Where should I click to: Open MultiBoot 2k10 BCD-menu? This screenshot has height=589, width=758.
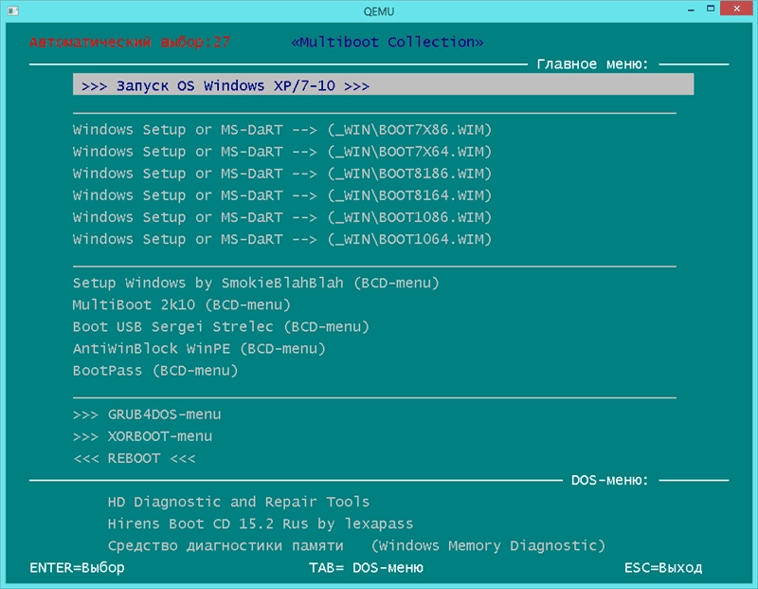(x=181, y=304)
